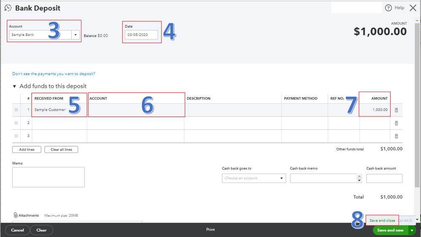
Task: Click Description cell of row 1
Action: pos(233,110)
